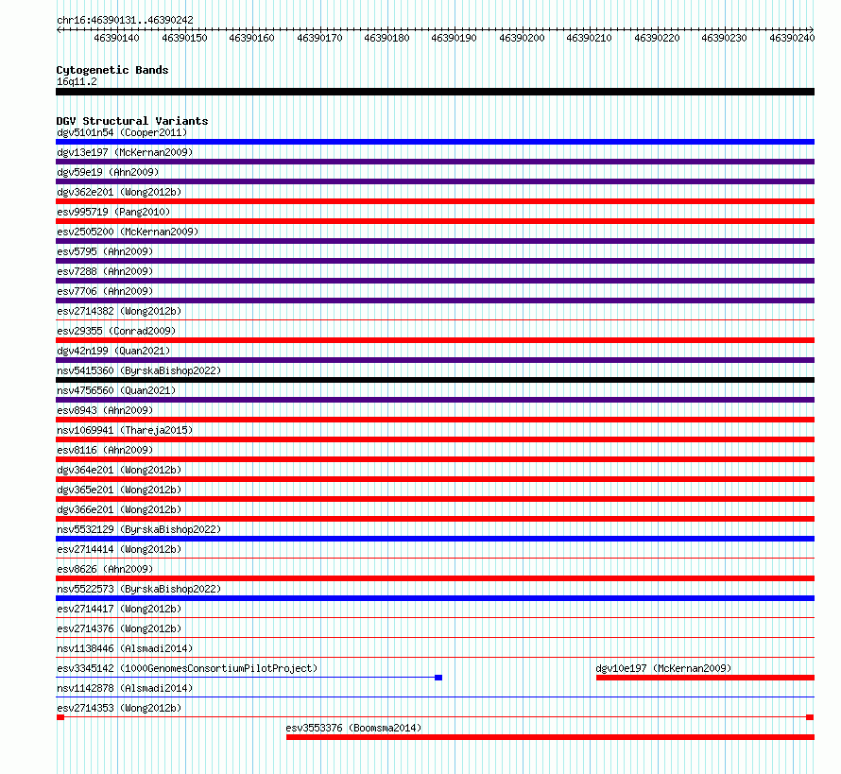The height and width of the screenshot is (774, 841).
Task: Select the dgv365e201 (Wong2012b) label
Action: coord(119,490)
